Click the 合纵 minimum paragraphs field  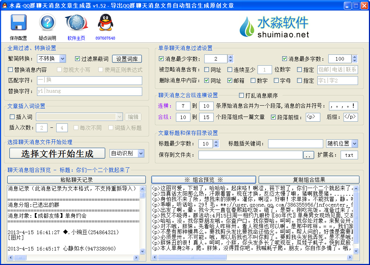point(183,117)
